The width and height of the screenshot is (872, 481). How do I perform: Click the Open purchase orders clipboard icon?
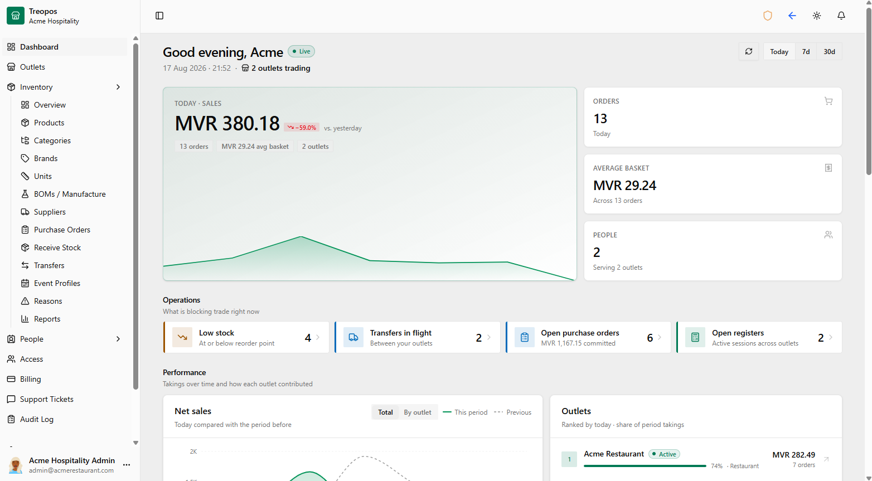pos(525,337)
